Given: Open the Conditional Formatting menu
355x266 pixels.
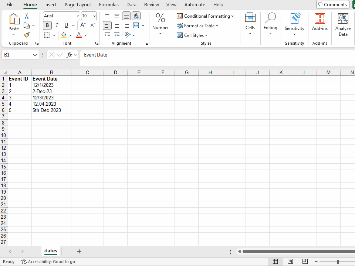Looking at the screenshot, I should tap(205, 16).
